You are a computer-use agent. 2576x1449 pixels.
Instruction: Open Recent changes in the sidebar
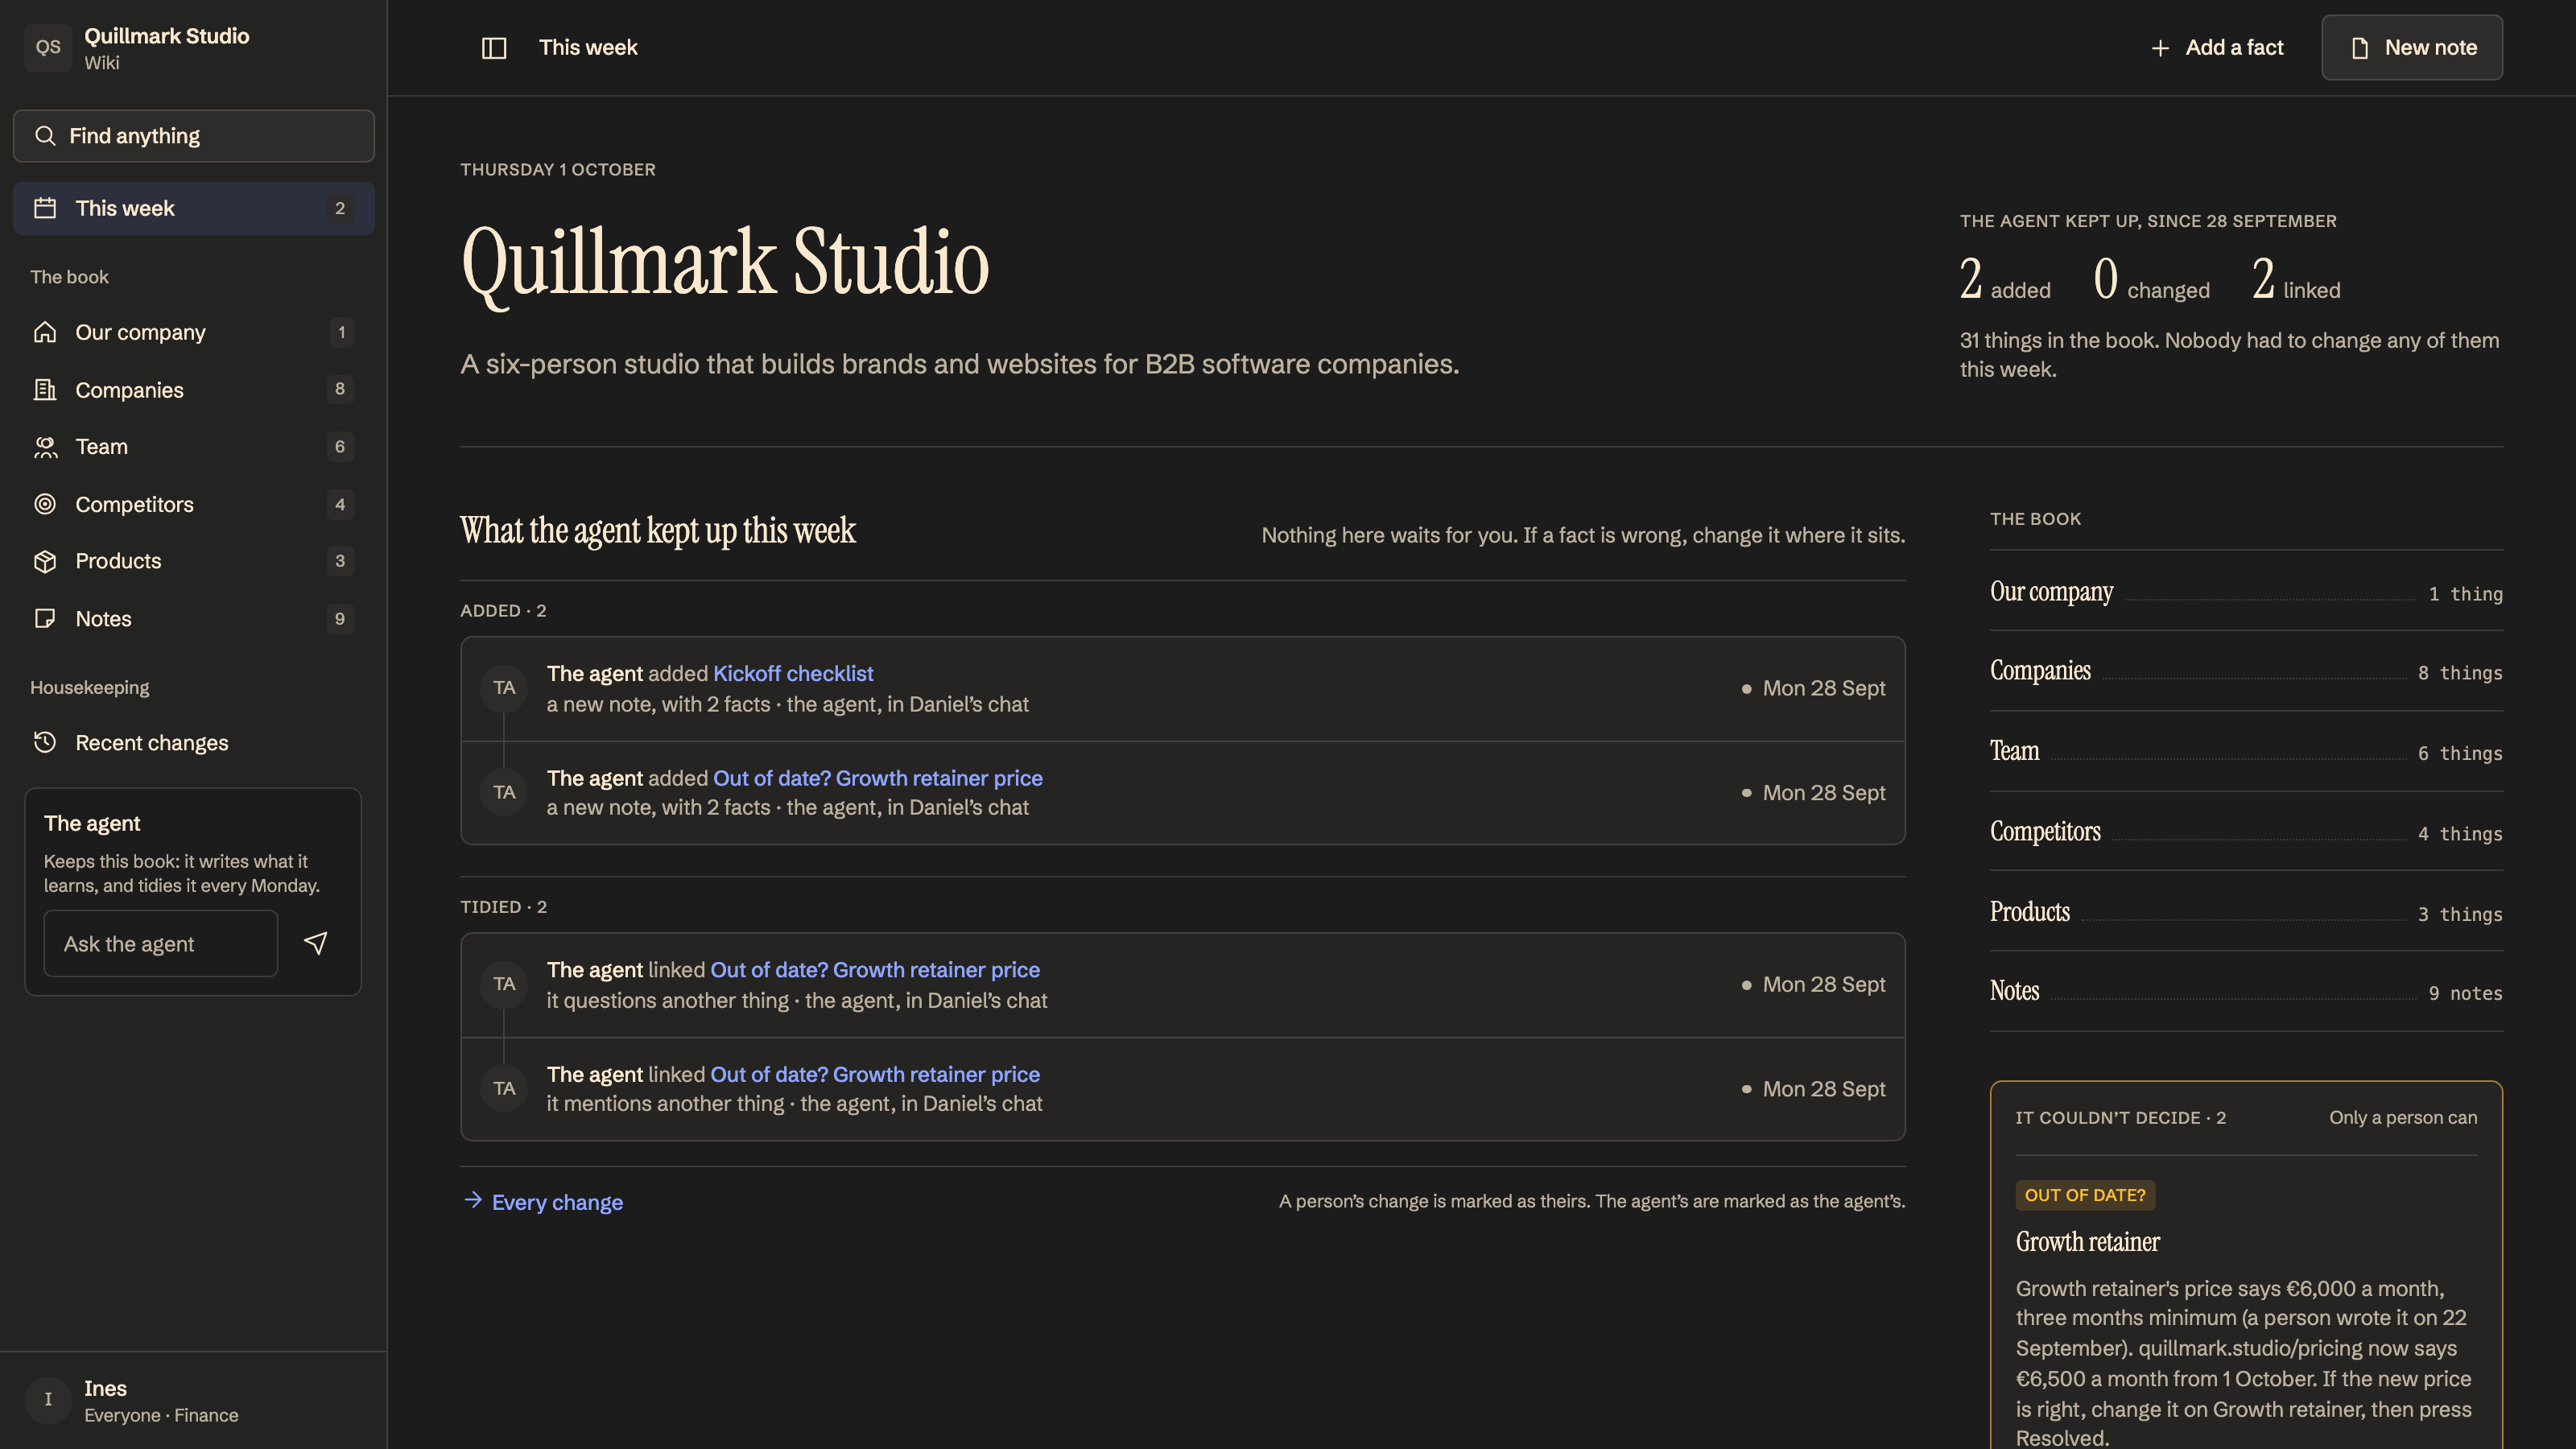(x=194, y=742)
